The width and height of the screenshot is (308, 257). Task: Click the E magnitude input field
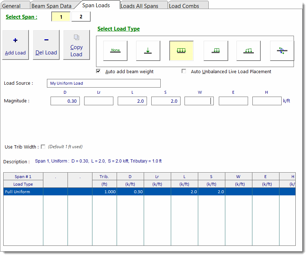pos(233,101)
